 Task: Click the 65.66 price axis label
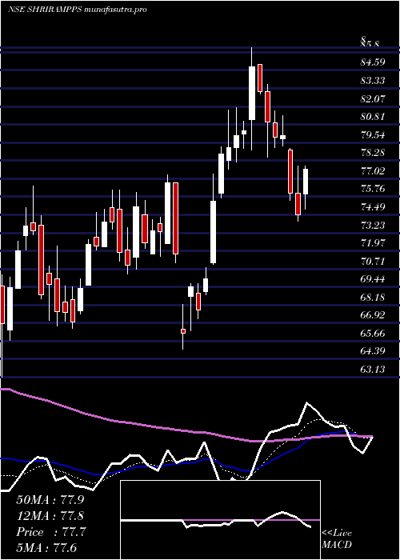pos(373,334)
